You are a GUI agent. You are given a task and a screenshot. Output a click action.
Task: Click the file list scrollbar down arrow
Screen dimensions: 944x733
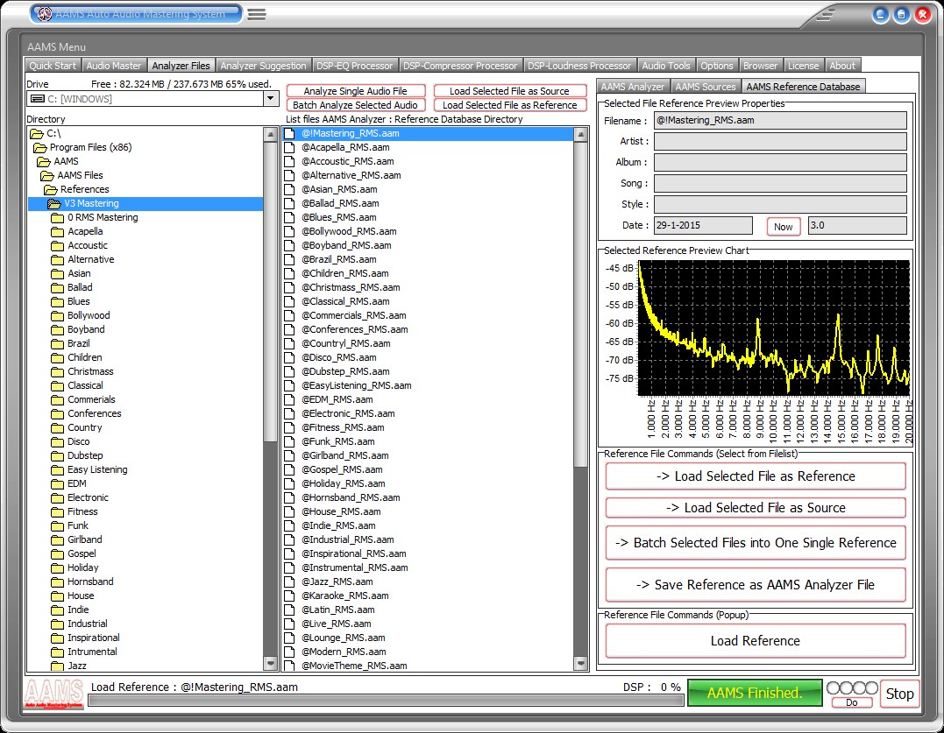[x=581, y=664]
